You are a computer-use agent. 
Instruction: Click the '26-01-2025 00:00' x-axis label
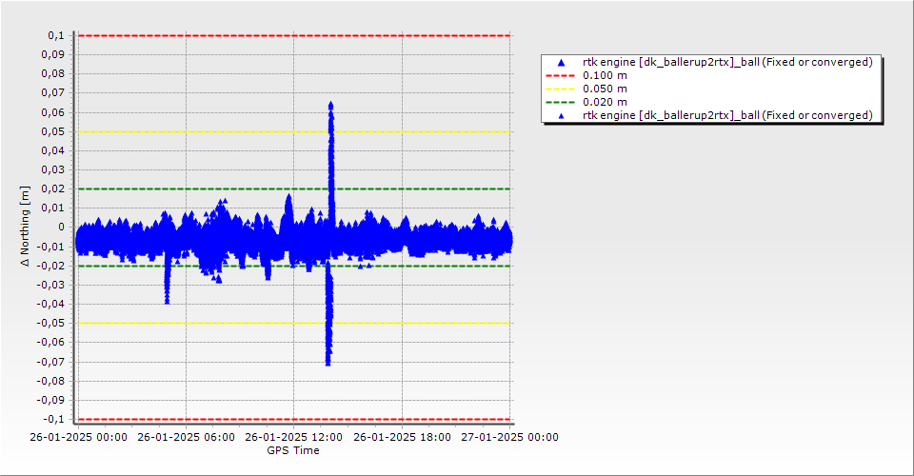coord(79,437)
